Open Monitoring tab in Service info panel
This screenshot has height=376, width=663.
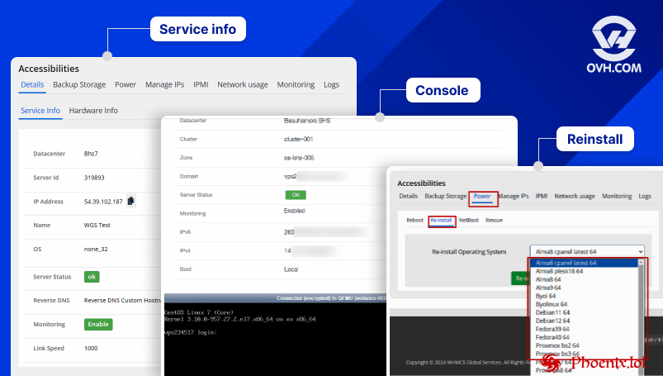pos(296,84)
